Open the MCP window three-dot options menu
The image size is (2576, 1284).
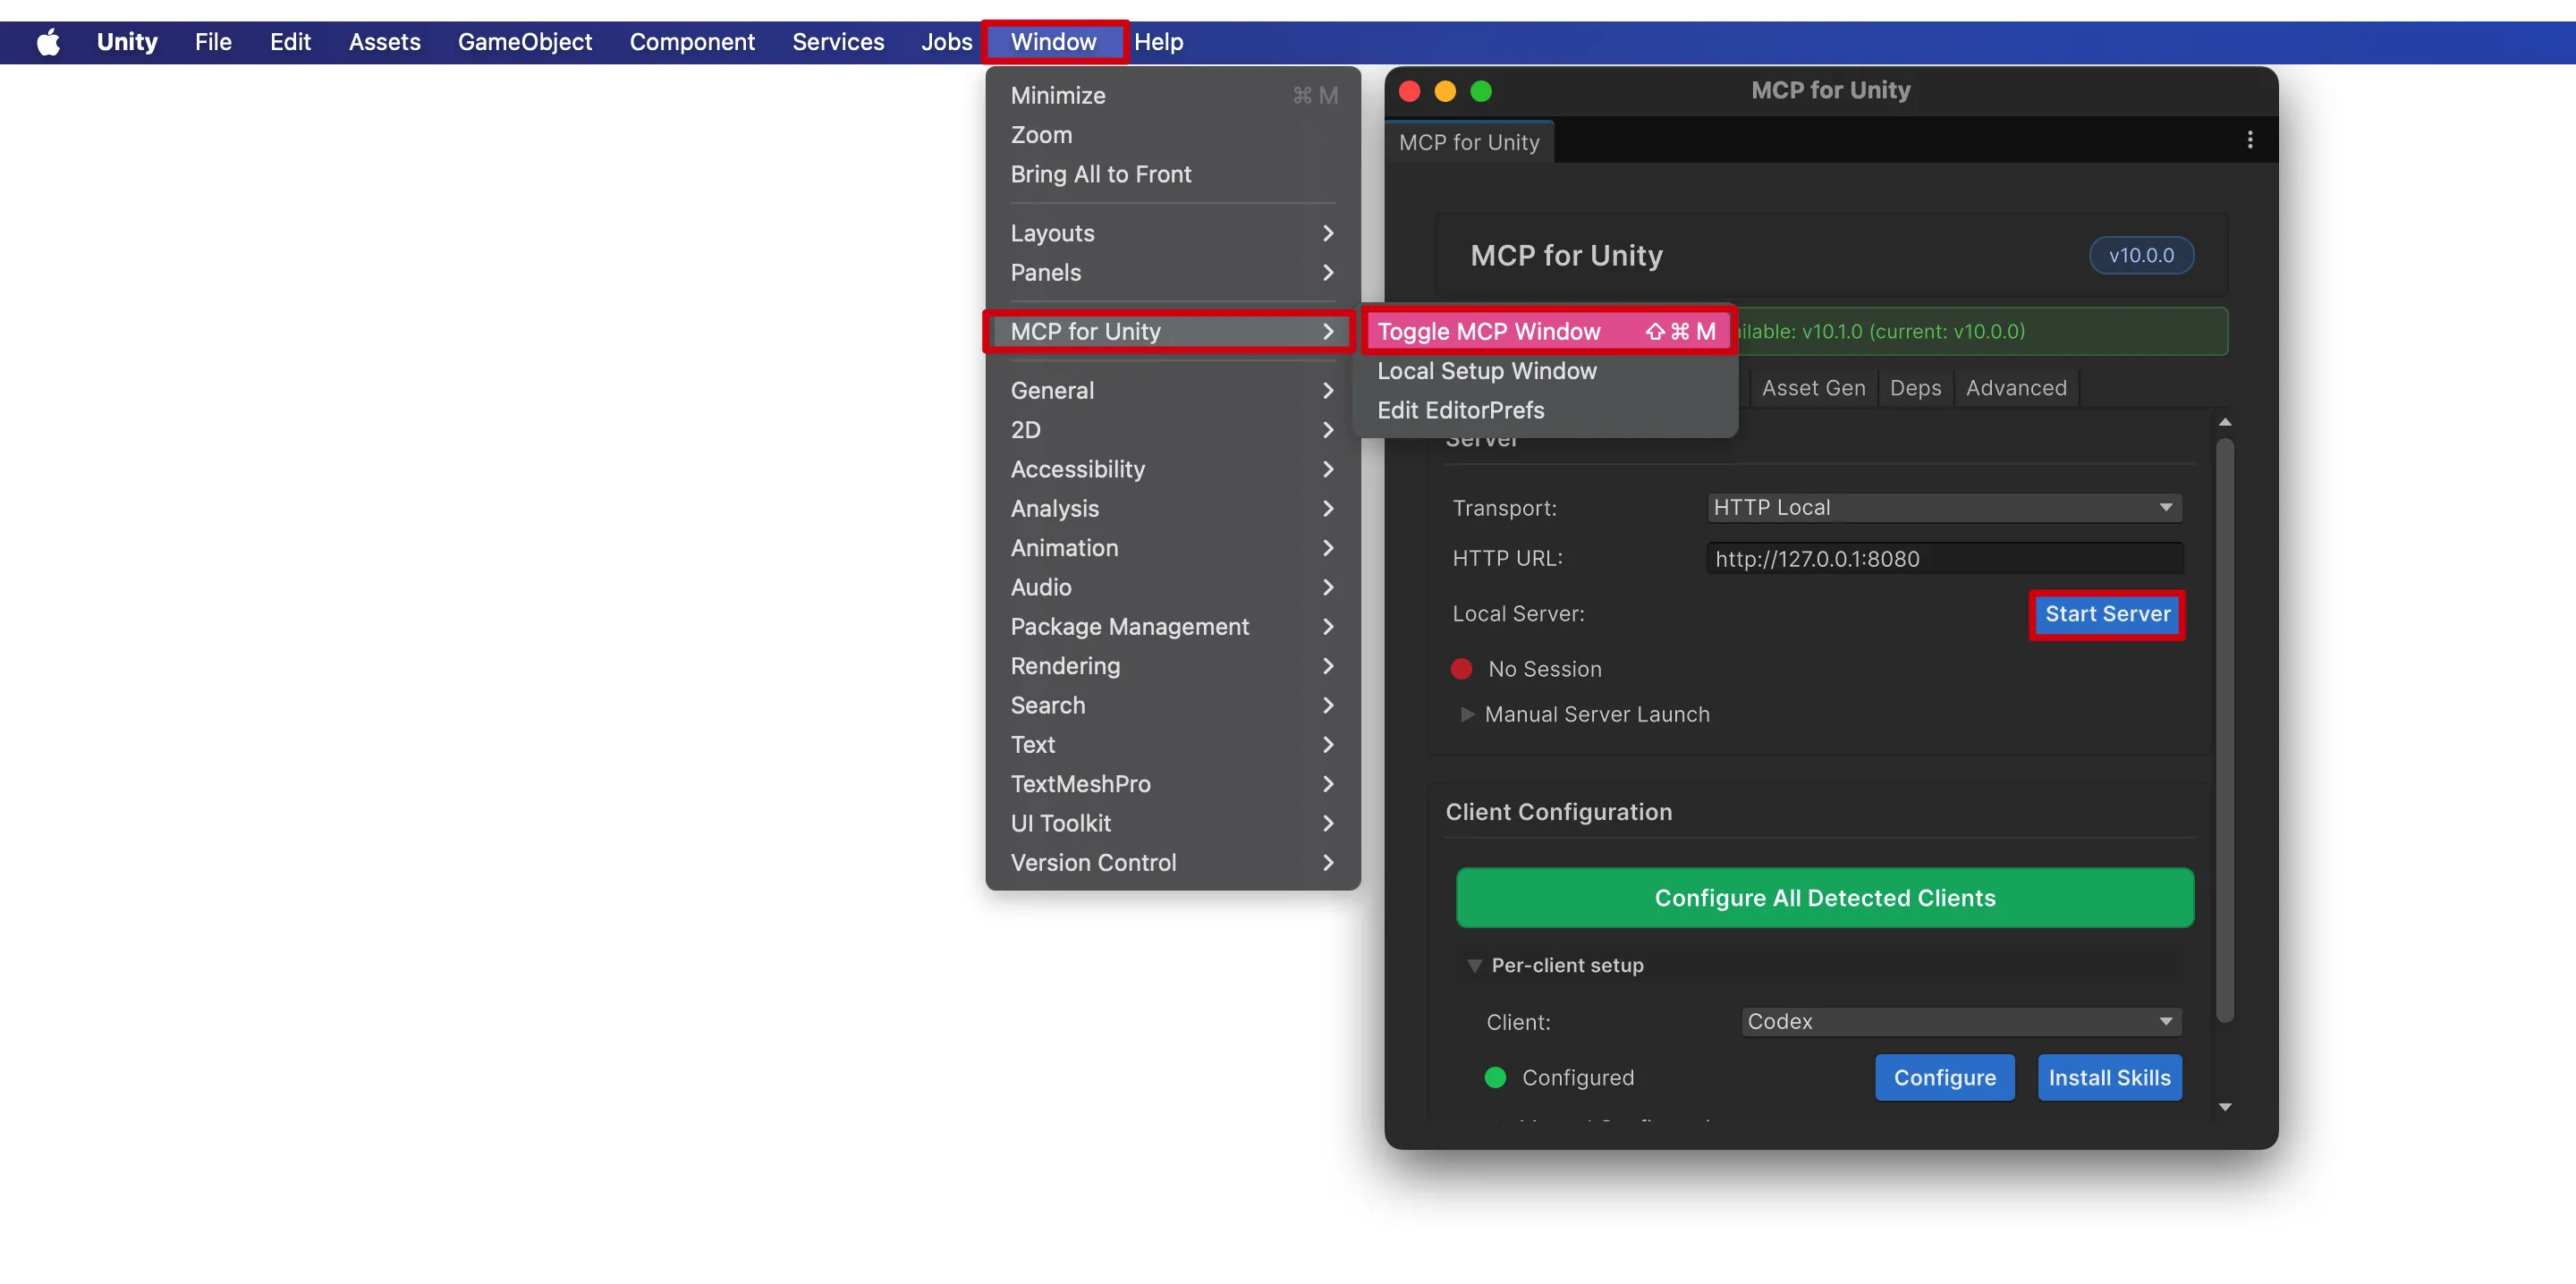point(2250,140)
